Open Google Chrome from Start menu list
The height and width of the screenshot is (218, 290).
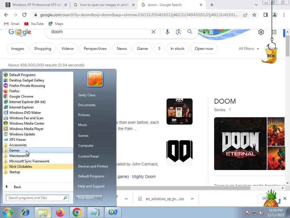point(38,97)
